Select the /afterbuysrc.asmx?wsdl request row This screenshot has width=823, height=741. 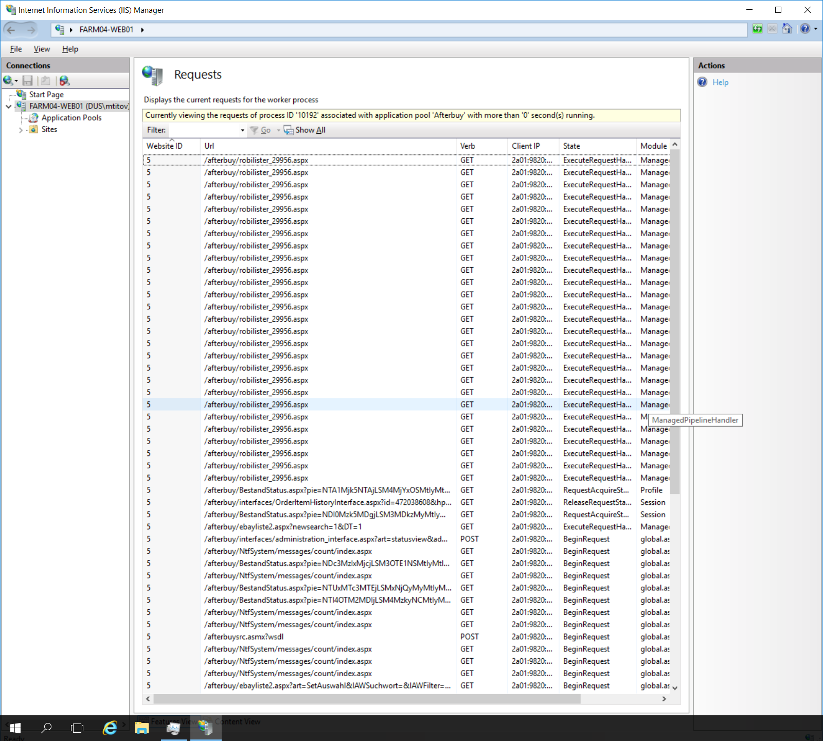[x=406, y=637]
